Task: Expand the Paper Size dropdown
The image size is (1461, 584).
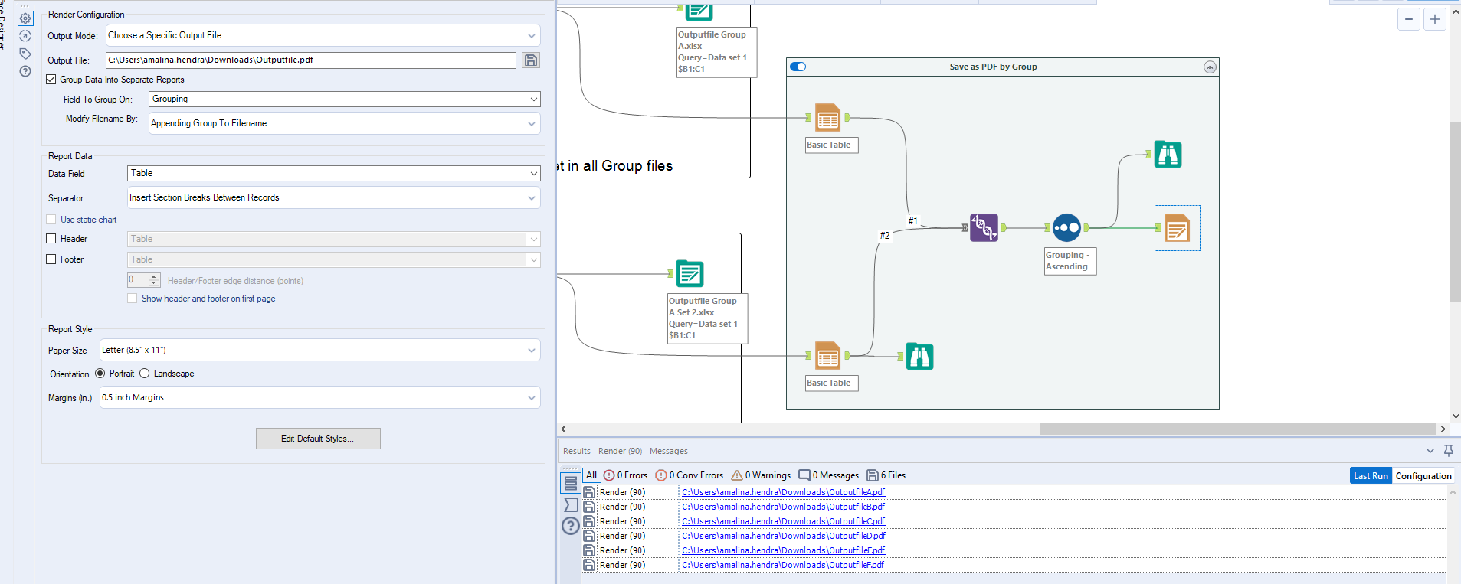Action: [319, 351]
